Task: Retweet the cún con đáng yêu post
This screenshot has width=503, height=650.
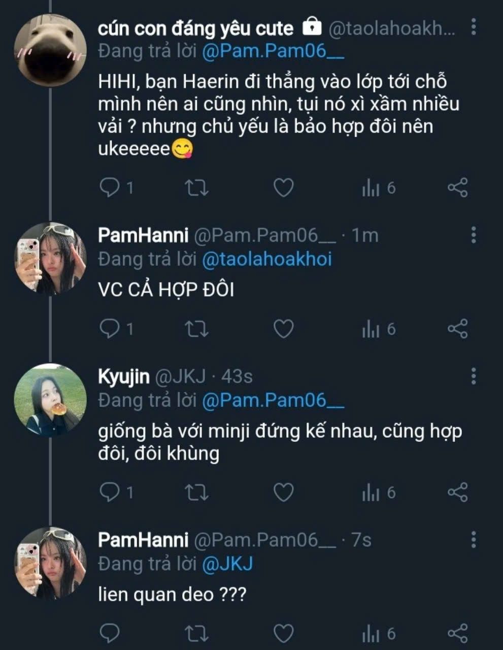Action: (x=196, y=188)
